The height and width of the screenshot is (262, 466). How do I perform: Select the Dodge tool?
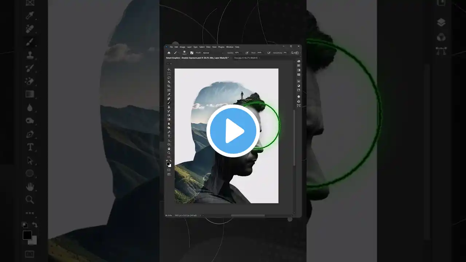pyautogui.click(x=169, y=128)
